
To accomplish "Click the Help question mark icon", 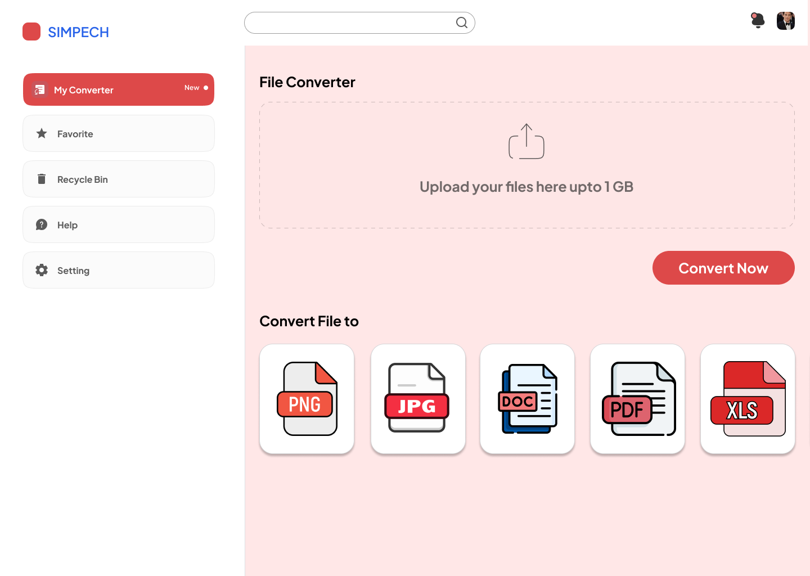I will point(42,224).
